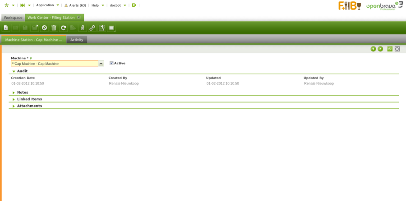
Task: Click the chain link toolbar icon
Action: point(92,28)
